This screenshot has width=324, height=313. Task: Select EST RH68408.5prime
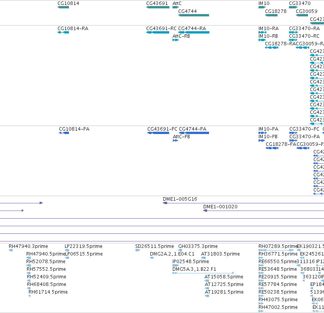29,288
